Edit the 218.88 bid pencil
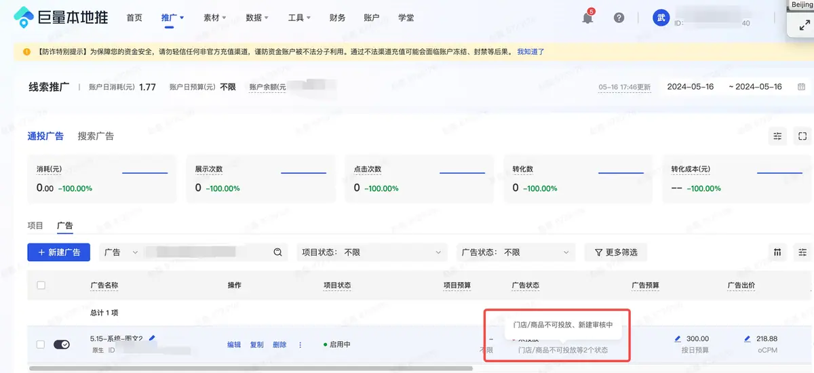814x373 pixels. click(x=748, y=338)
